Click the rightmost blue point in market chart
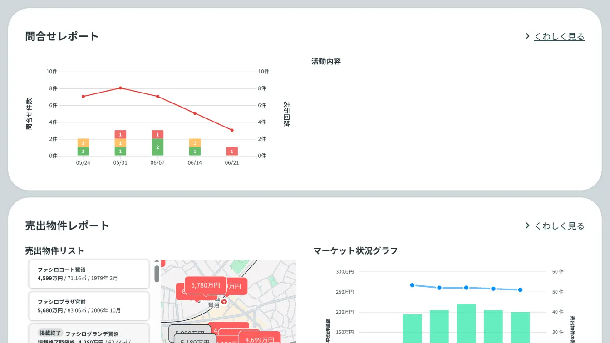The height and width of the screenshot is (343, 610). [x=520, y=290]
